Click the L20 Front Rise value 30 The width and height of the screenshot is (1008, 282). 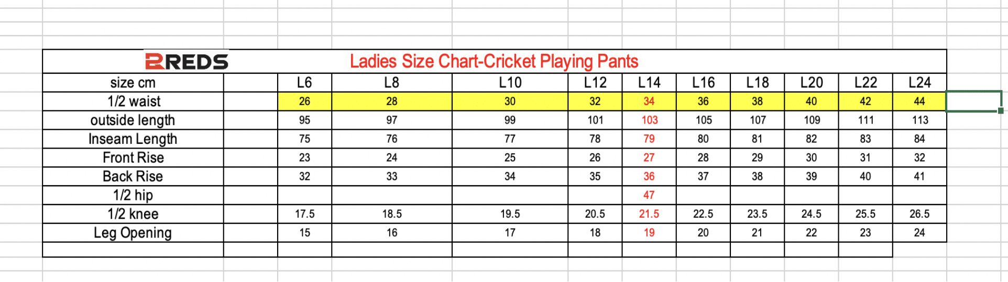tap(811, 157)
